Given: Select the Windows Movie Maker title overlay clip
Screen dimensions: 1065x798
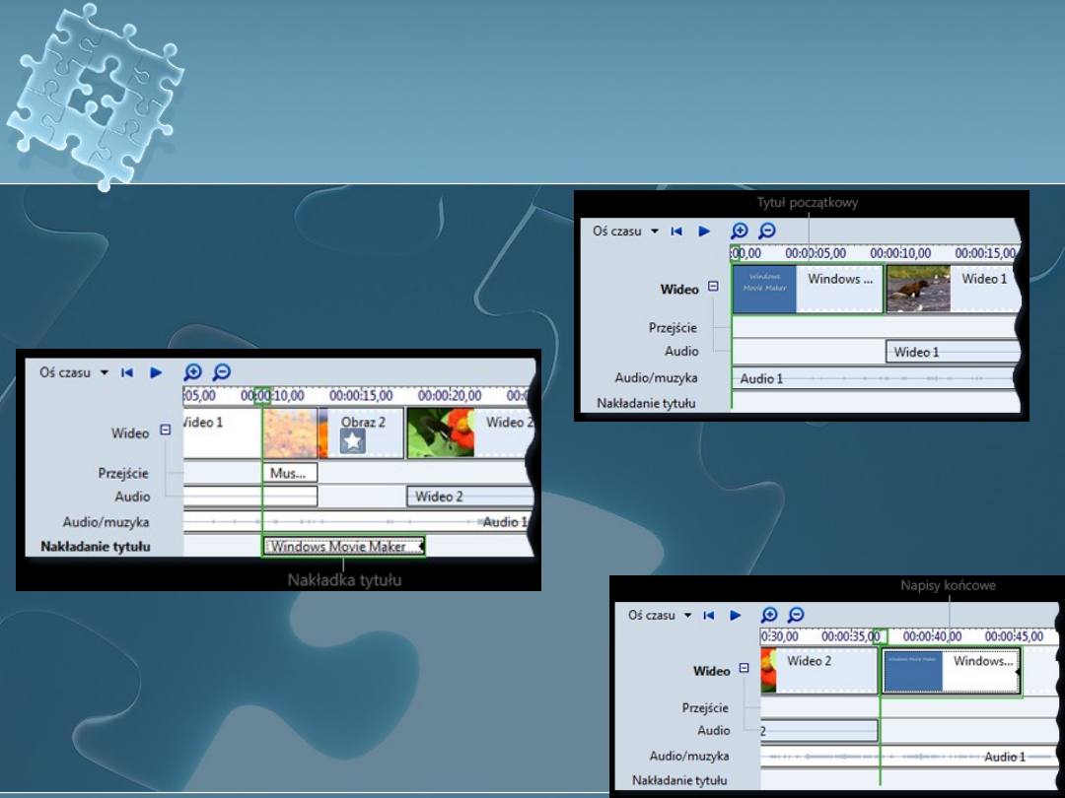Looking at the screenshot, I should coord(342,546).
